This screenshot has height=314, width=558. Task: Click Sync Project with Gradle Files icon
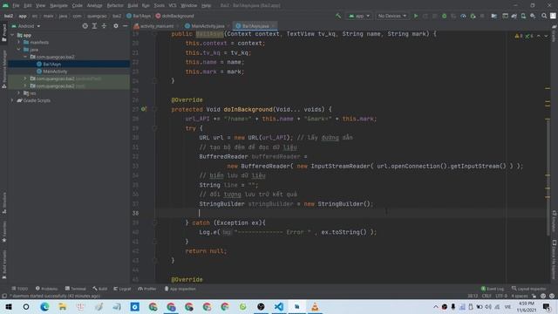[514, 16]
